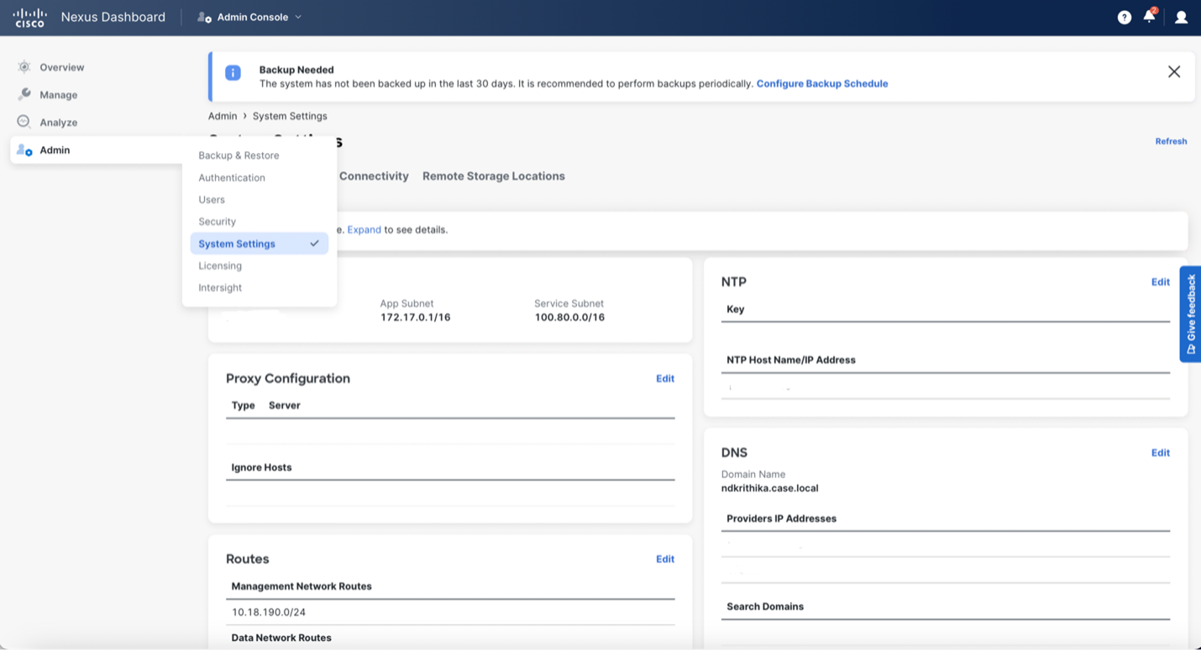The width and height of the screenshot is (1201, 652).
Task: Click System Settings in the breadcrumb
Action: 290,116
